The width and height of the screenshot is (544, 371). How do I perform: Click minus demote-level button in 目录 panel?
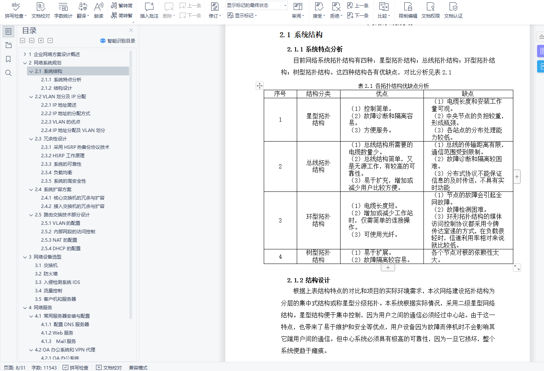pyautogui.click(x=50, y=40)
